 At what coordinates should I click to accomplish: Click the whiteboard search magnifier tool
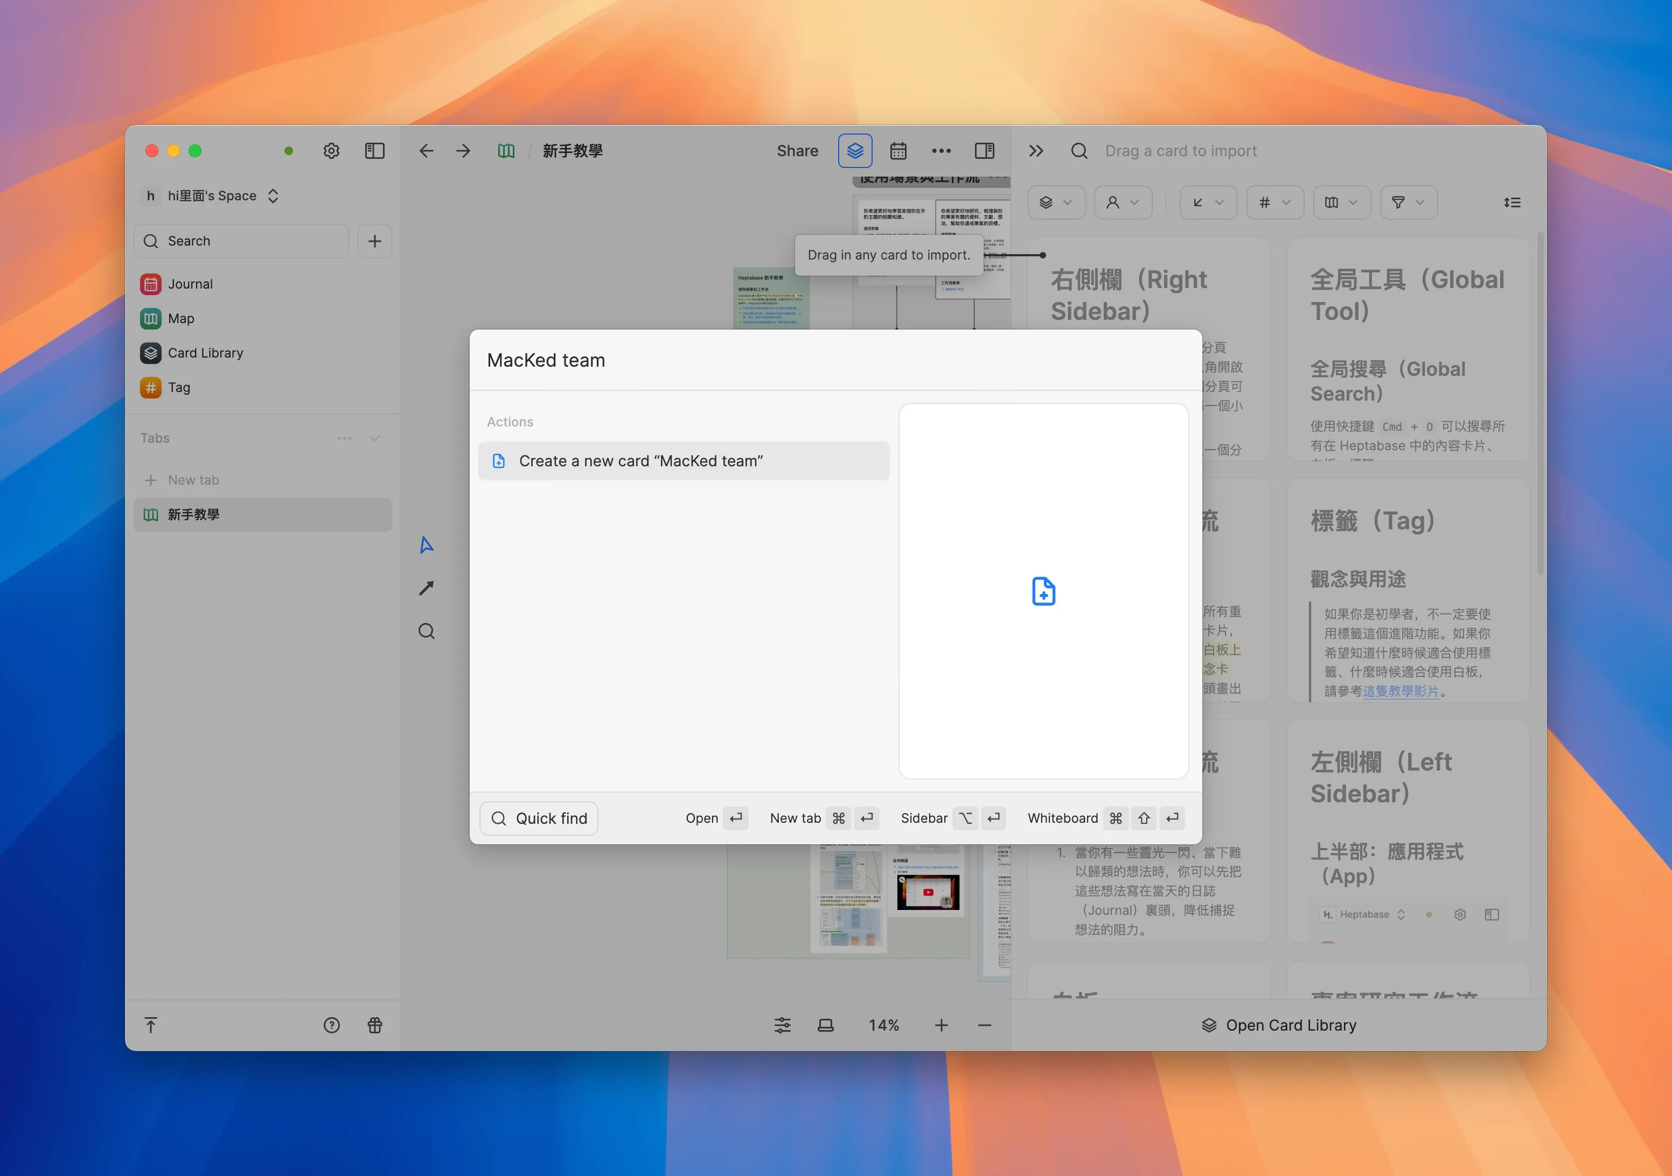427,631
